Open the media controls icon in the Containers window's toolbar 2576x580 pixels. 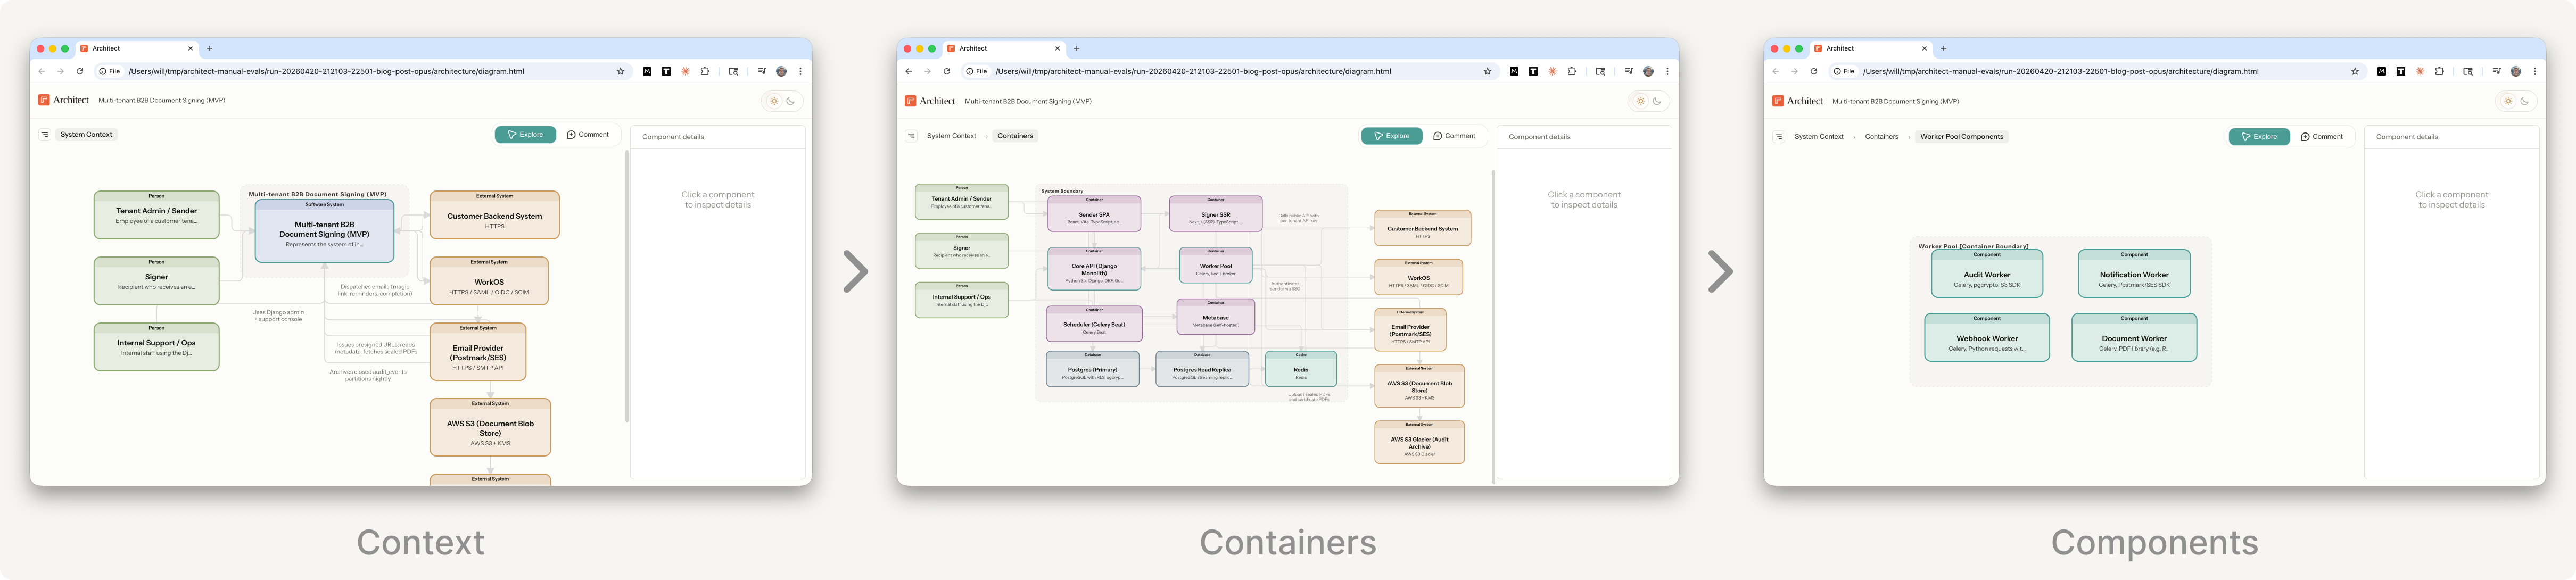(1629, 72)
